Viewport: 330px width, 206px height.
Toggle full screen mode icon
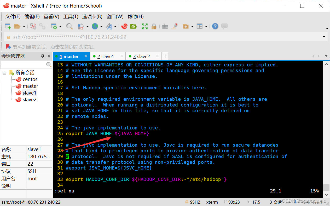click(x=145, y=26)
